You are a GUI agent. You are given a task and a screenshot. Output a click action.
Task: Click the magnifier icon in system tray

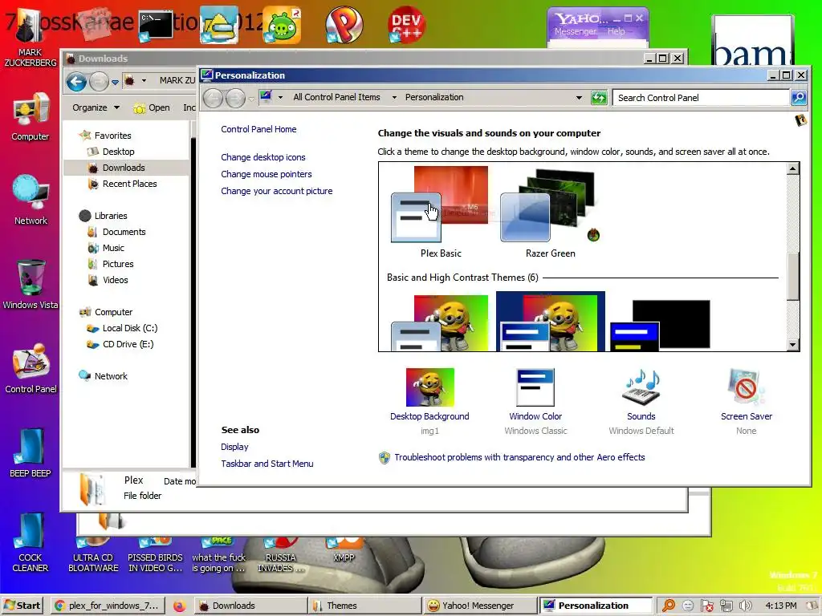coord(669,606)
